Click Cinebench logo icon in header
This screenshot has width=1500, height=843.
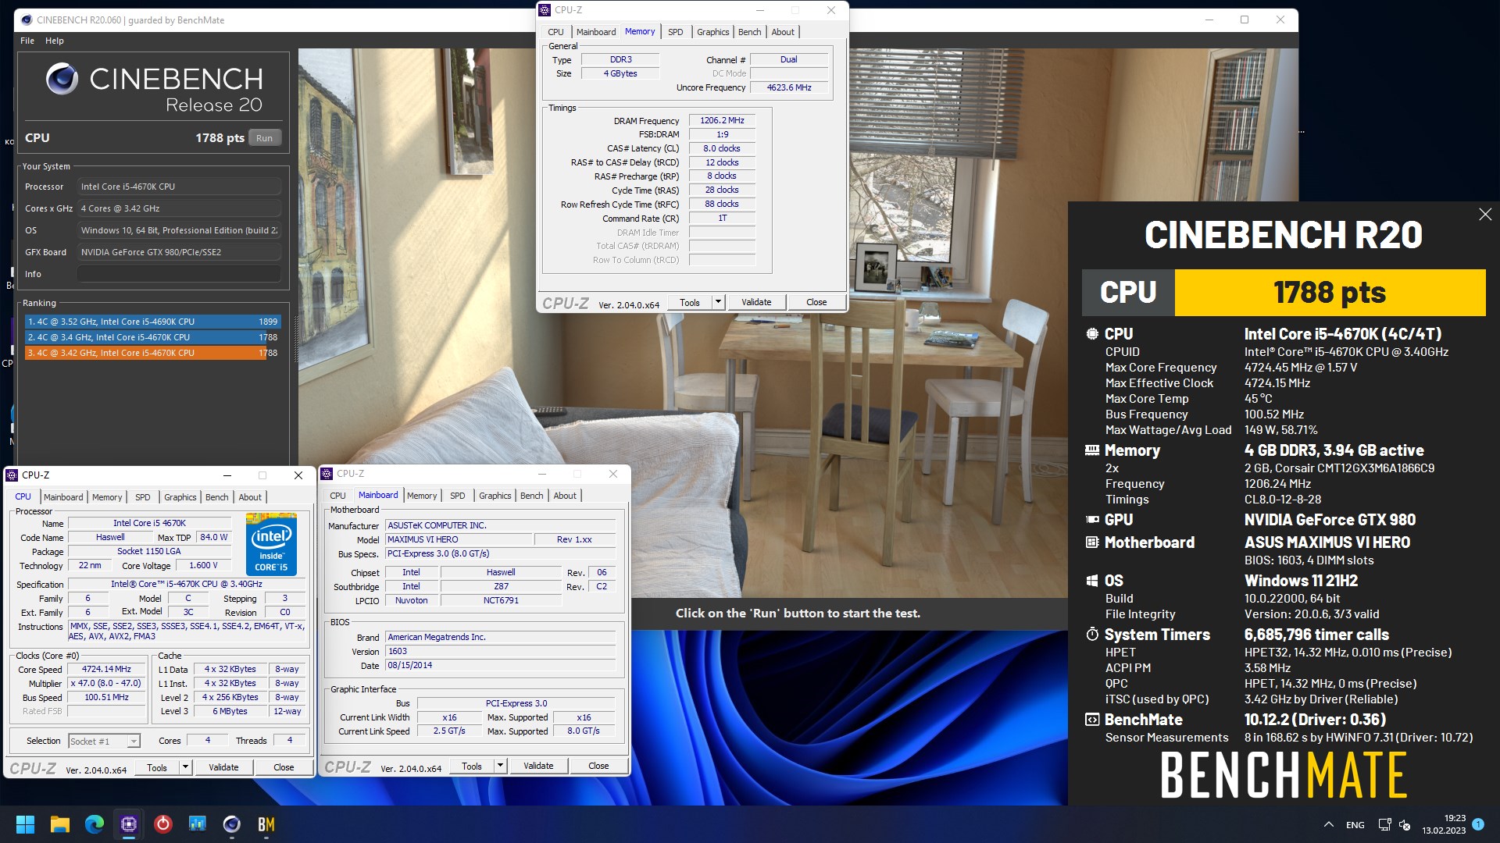(x=62, y=79)
